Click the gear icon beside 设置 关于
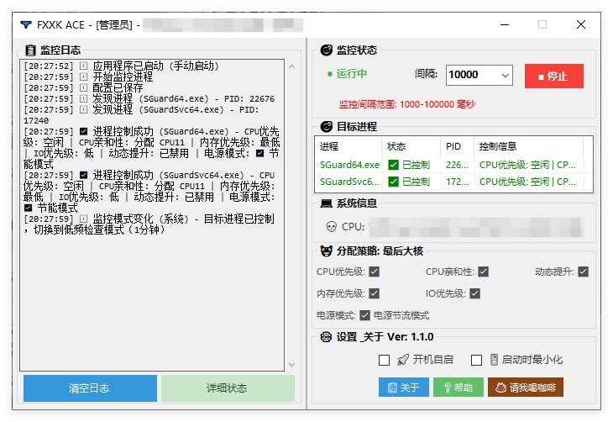Screen dimensions: 613x422 [326, 337]
